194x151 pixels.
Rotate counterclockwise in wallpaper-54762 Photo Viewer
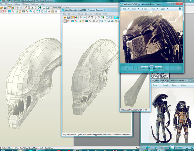166,68
